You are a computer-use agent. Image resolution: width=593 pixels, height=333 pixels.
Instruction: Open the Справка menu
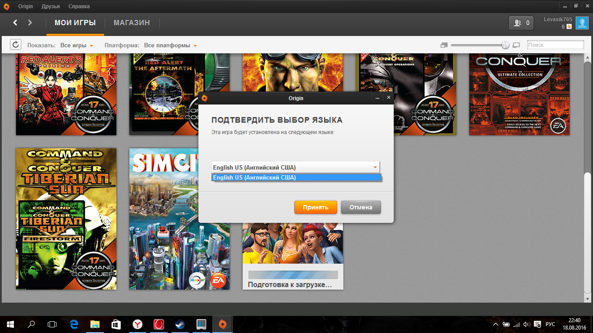(x=79, y=7)
